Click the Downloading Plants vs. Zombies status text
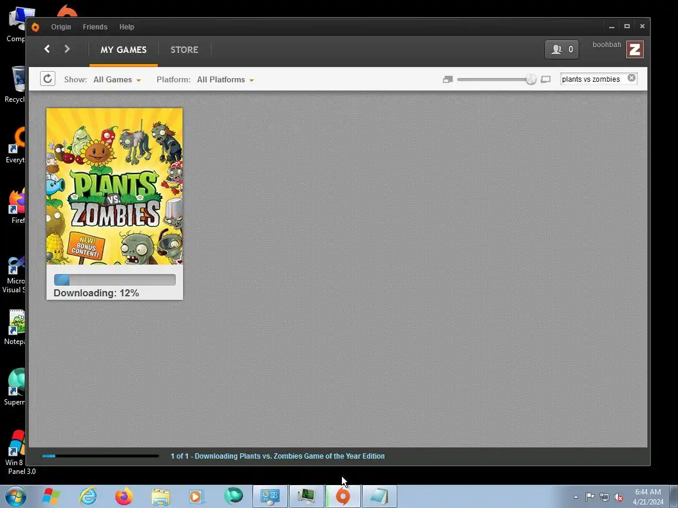 [278, 456]
